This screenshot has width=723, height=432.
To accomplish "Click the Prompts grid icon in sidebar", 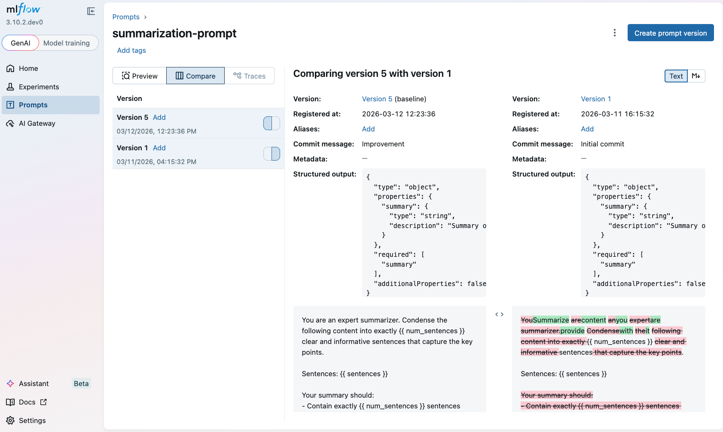I will point(10,104).
